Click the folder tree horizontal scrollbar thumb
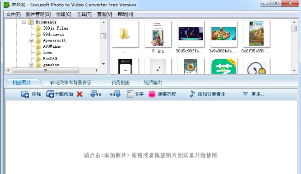 tap(45, 70)
